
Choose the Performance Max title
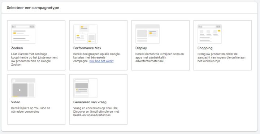click(87, 48)
